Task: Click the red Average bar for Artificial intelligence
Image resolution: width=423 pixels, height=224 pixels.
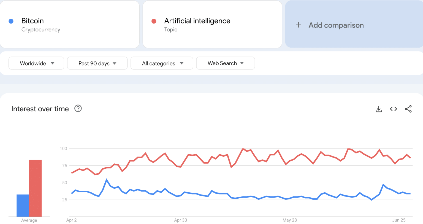Action: pyautogui.click(x=35, y=187)
